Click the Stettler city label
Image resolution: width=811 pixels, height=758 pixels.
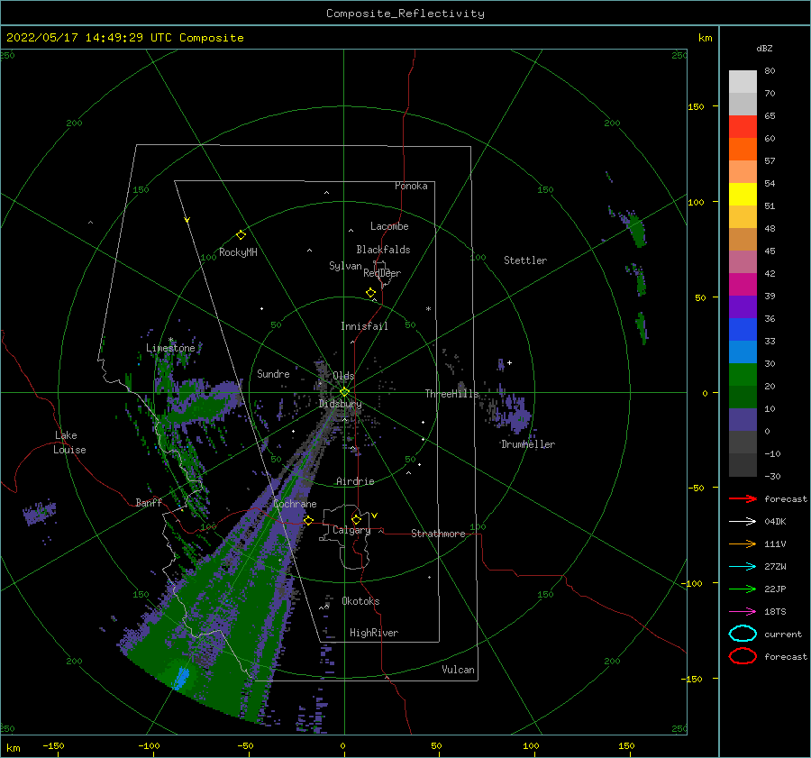click(x=525, y=260)
